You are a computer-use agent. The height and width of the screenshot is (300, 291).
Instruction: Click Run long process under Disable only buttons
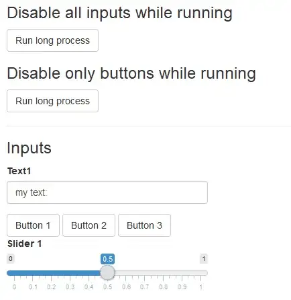pos(52,101)
